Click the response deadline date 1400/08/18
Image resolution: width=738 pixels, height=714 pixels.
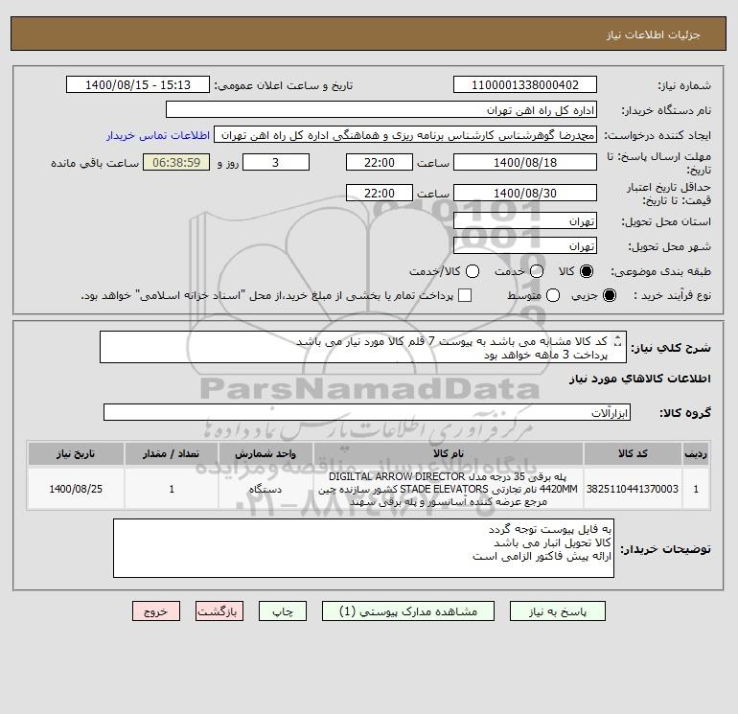tap(525, 162)
